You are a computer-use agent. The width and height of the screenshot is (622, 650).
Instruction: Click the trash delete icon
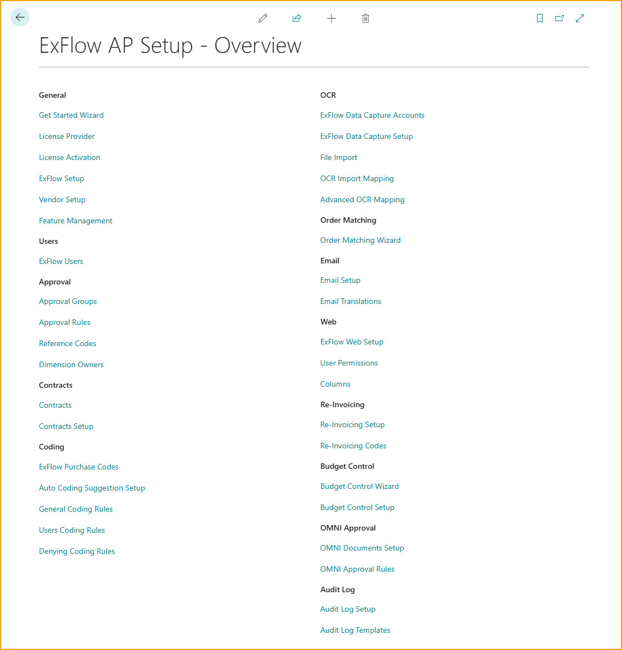coord(365,18)
